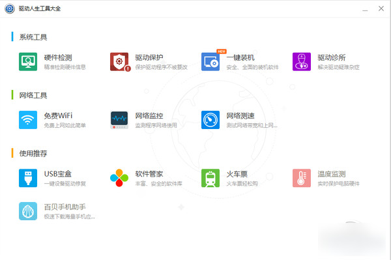
Task: Open the purple 驱动诊所 doctor icon
Action: tap(302, 61)
